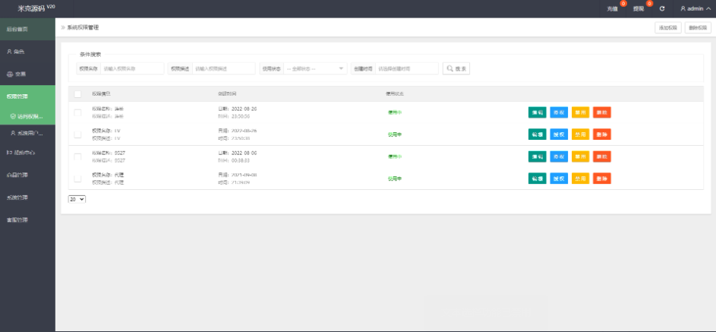The width and height of the screenshot is (716, 332).
Task: Click green 编辑 button for the 23:50:56 row
Action: 538,112
